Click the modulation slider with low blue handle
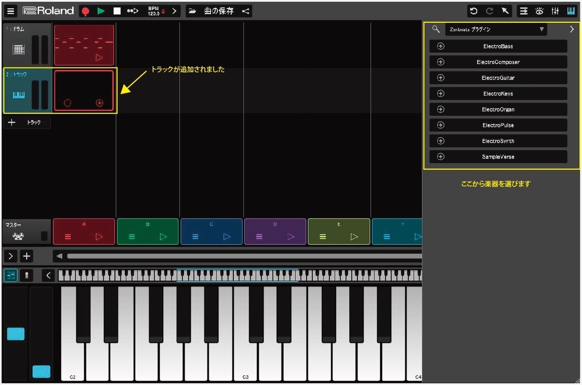This screenshot has height=385, width=582. tap(41, 334)
